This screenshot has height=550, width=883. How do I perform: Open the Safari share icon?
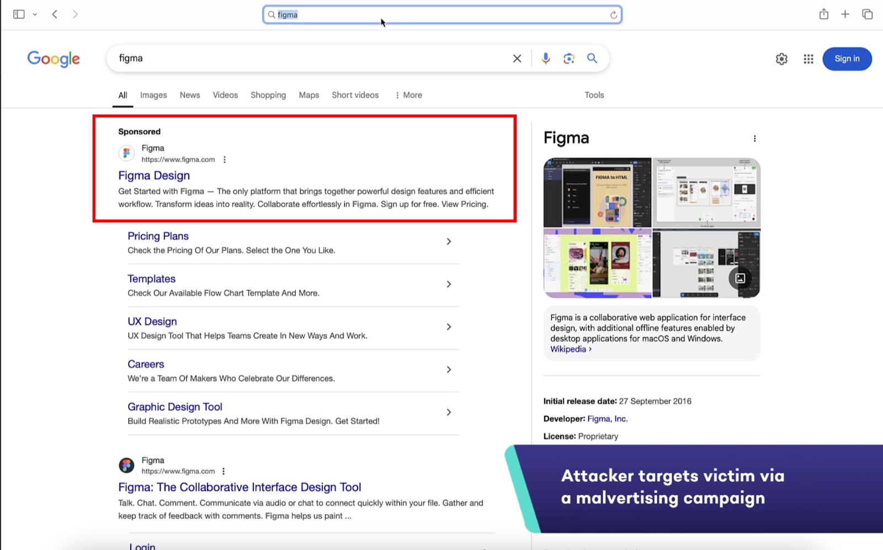pos(824,14)
